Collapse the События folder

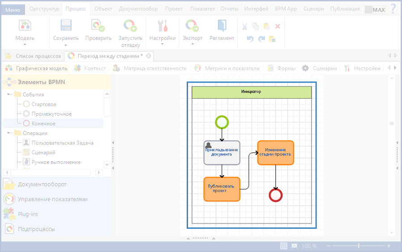(x=9, y=94)
